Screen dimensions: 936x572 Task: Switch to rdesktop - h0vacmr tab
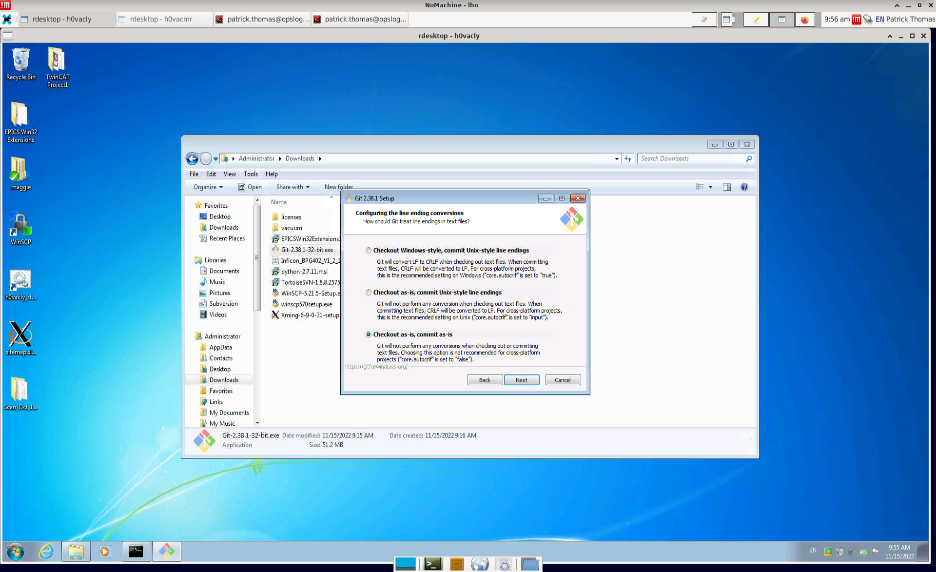(164, 20)
